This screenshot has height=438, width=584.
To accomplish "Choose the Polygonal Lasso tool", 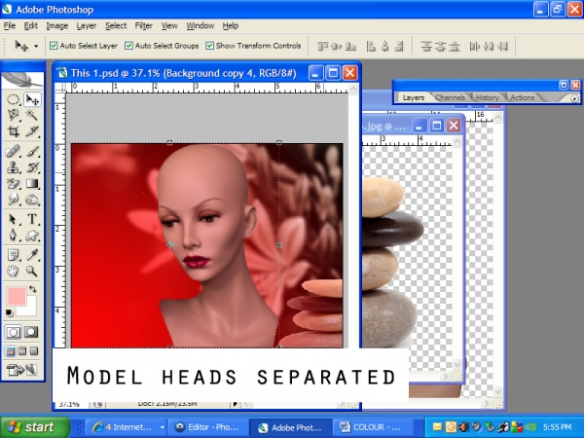I will point(14,115).
